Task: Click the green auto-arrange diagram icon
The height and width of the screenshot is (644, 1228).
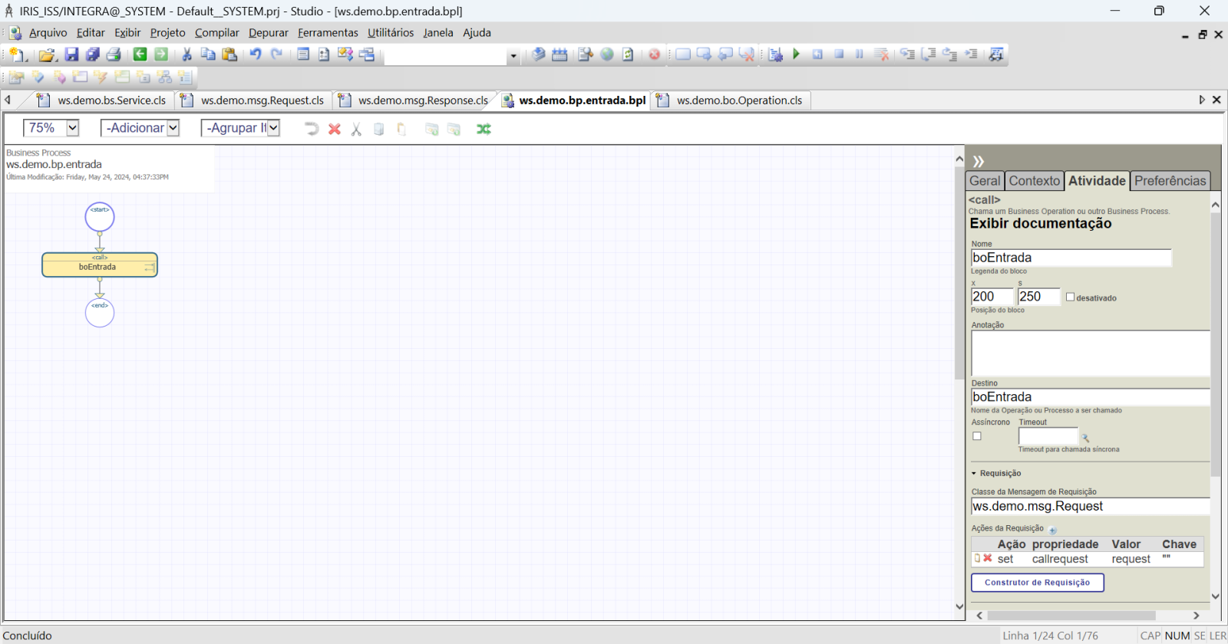Action: point(484,129)
